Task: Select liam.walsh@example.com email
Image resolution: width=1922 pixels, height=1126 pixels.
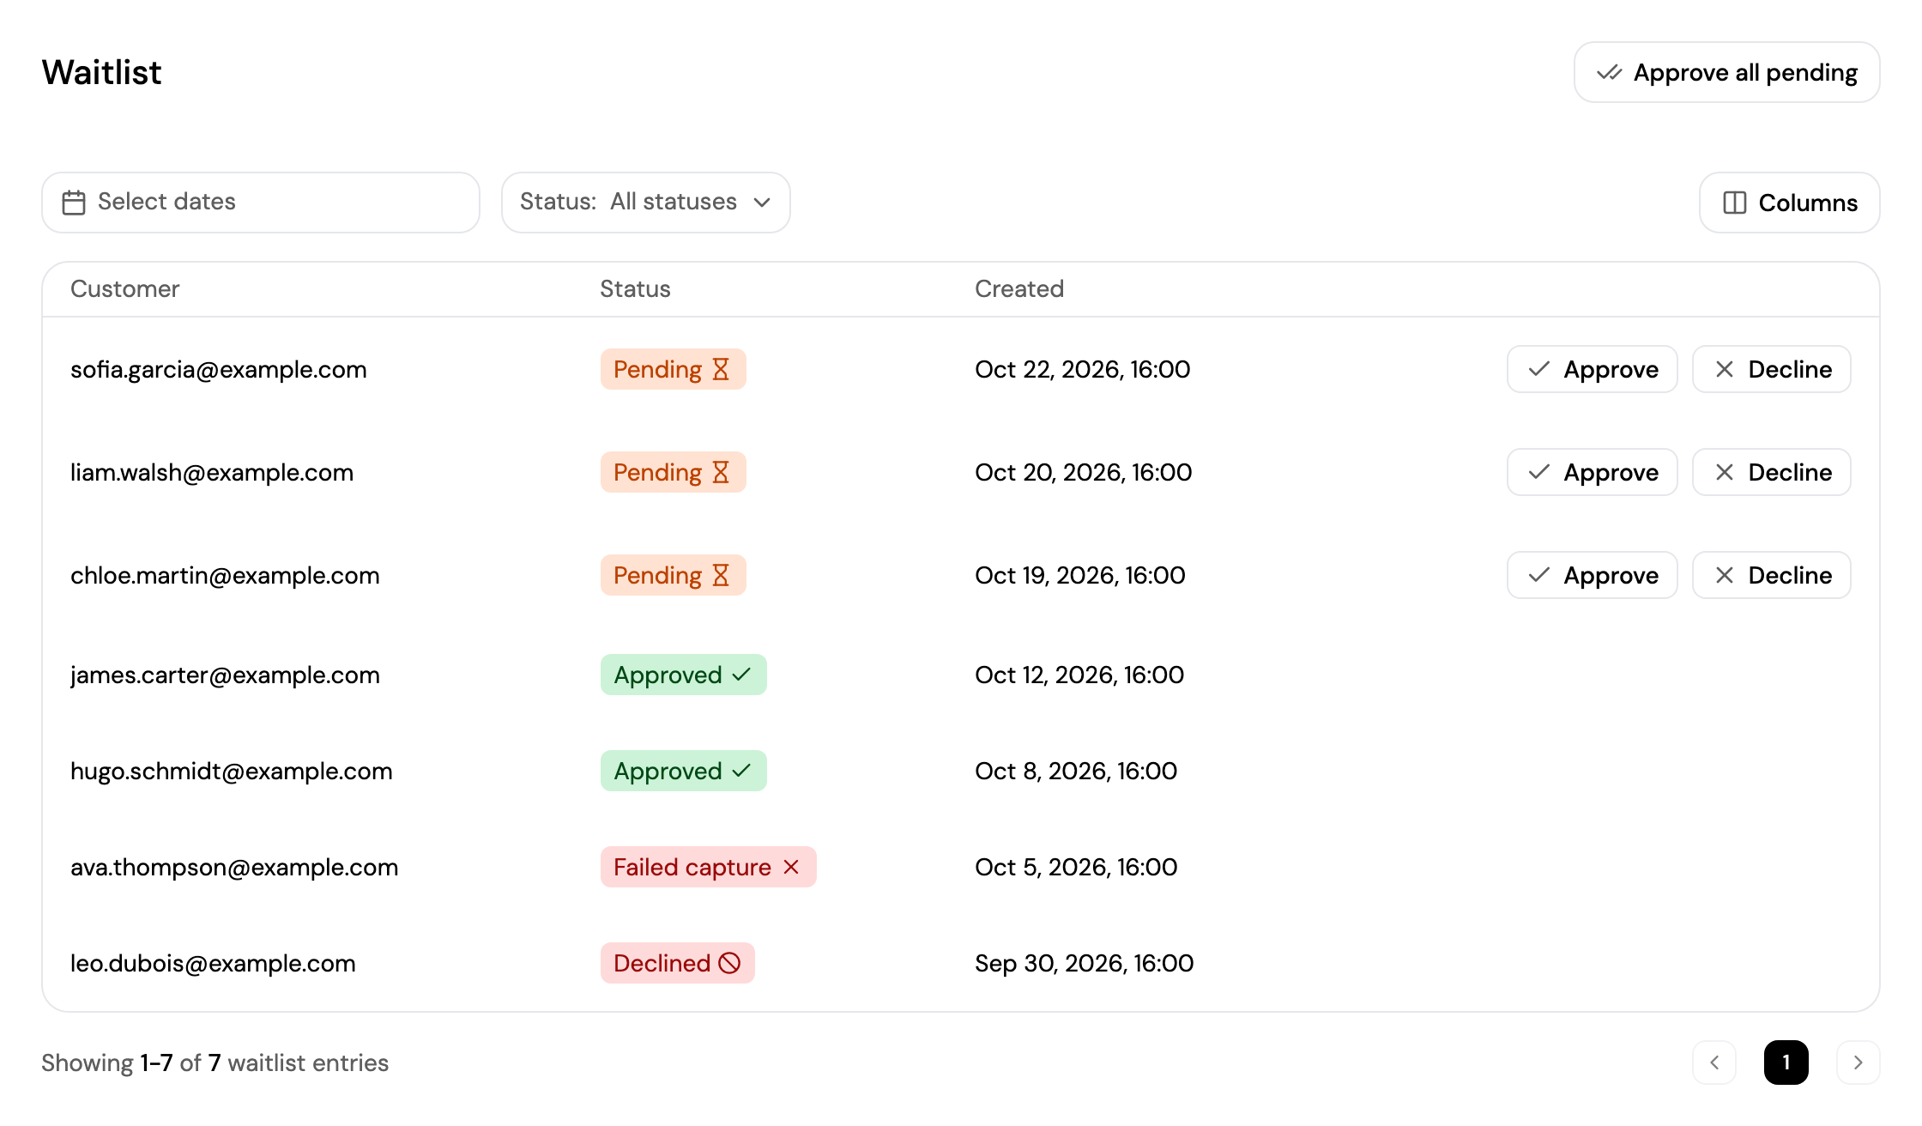Action: (212, 473)
